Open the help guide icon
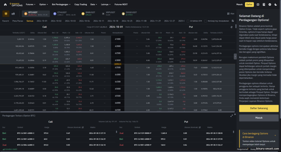 264,4
